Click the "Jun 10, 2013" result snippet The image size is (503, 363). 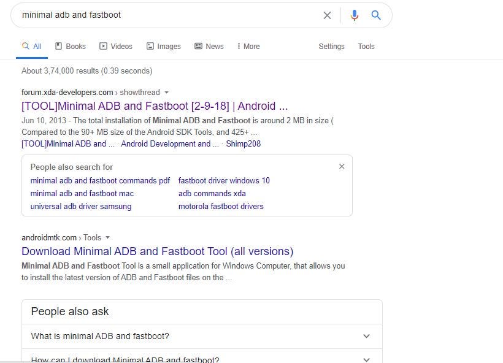(x=177, y=126)
